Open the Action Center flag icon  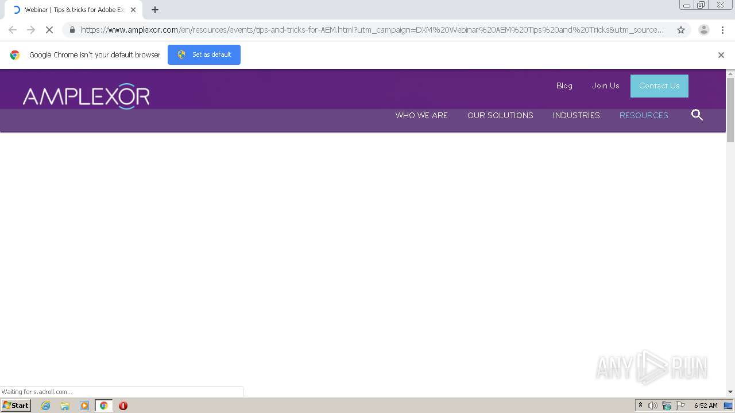680,406
